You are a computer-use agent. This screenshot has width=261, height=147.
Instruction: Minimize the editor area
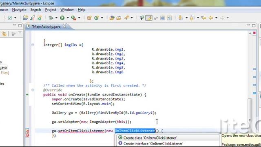coord(248,25)
